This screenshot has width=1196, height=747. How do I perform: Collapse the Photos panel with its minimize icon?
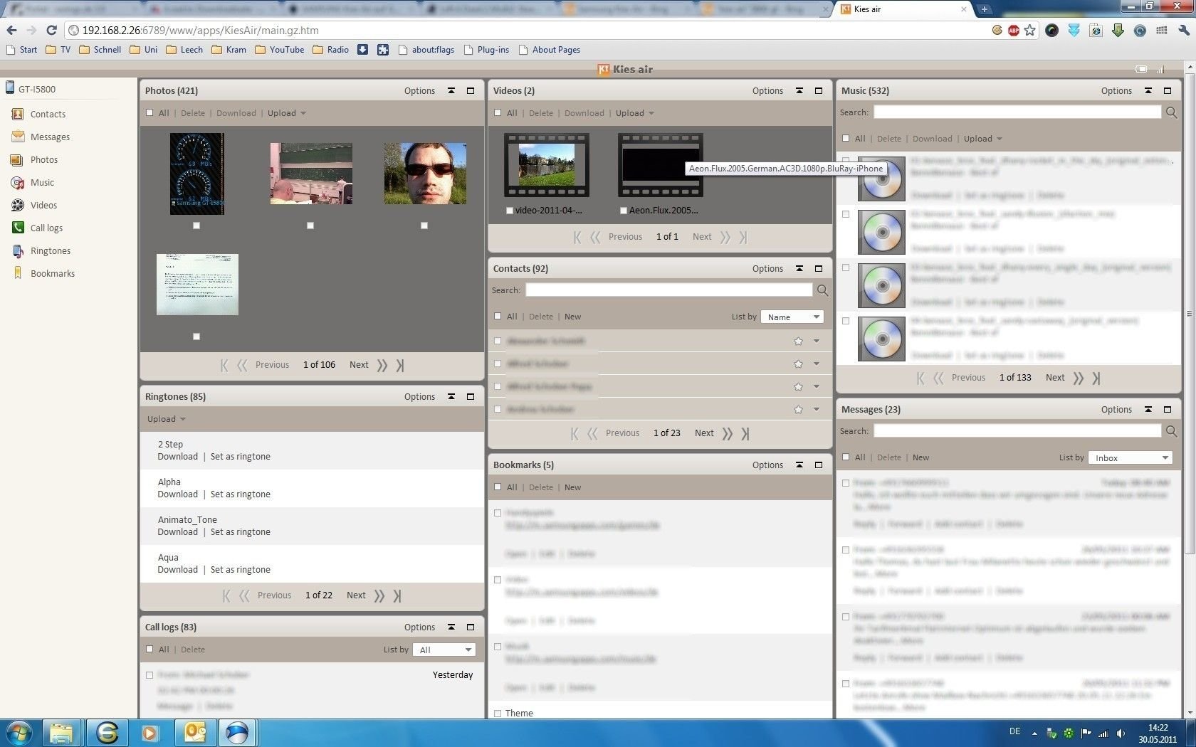point(451,90)
